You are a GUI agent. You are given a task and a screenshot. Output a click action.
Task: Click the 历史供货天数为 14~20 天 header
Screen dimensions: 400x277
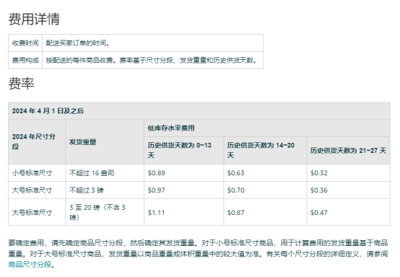265,150
